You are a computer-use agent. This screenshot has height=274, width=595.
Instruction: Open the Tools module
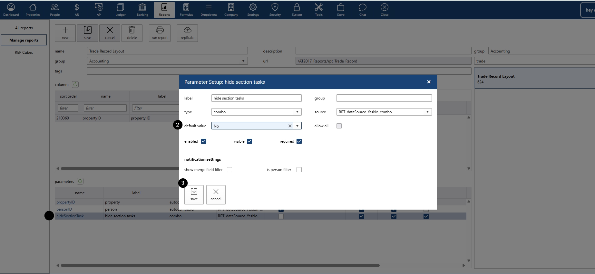tap(319, 10)
